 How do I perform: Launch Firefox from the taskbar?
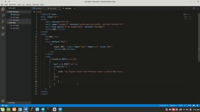[x=14, y=109]
